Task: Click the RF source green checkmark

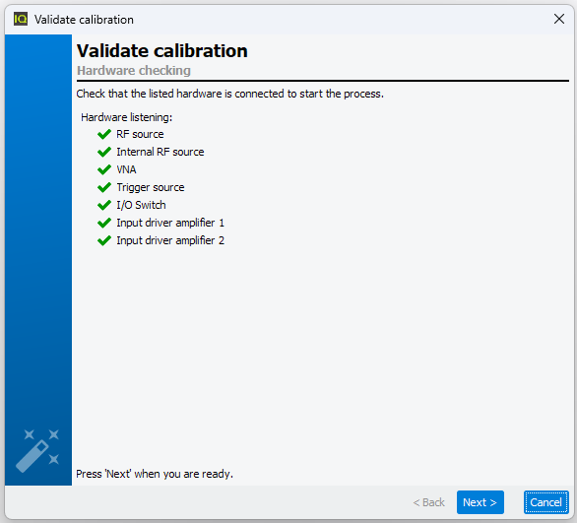Action: coord(104,134)
